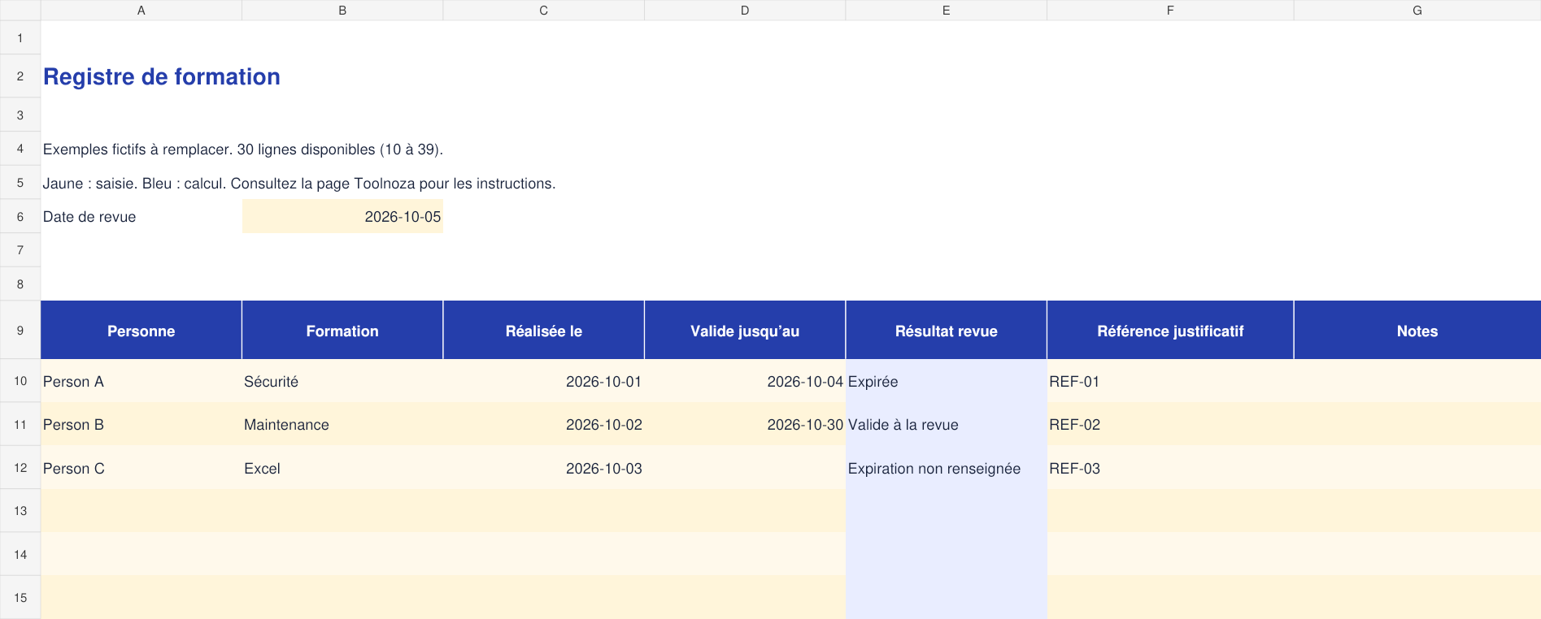Select the 'Excel' formation cell
1541x619 pixels.
click(342, 468)
